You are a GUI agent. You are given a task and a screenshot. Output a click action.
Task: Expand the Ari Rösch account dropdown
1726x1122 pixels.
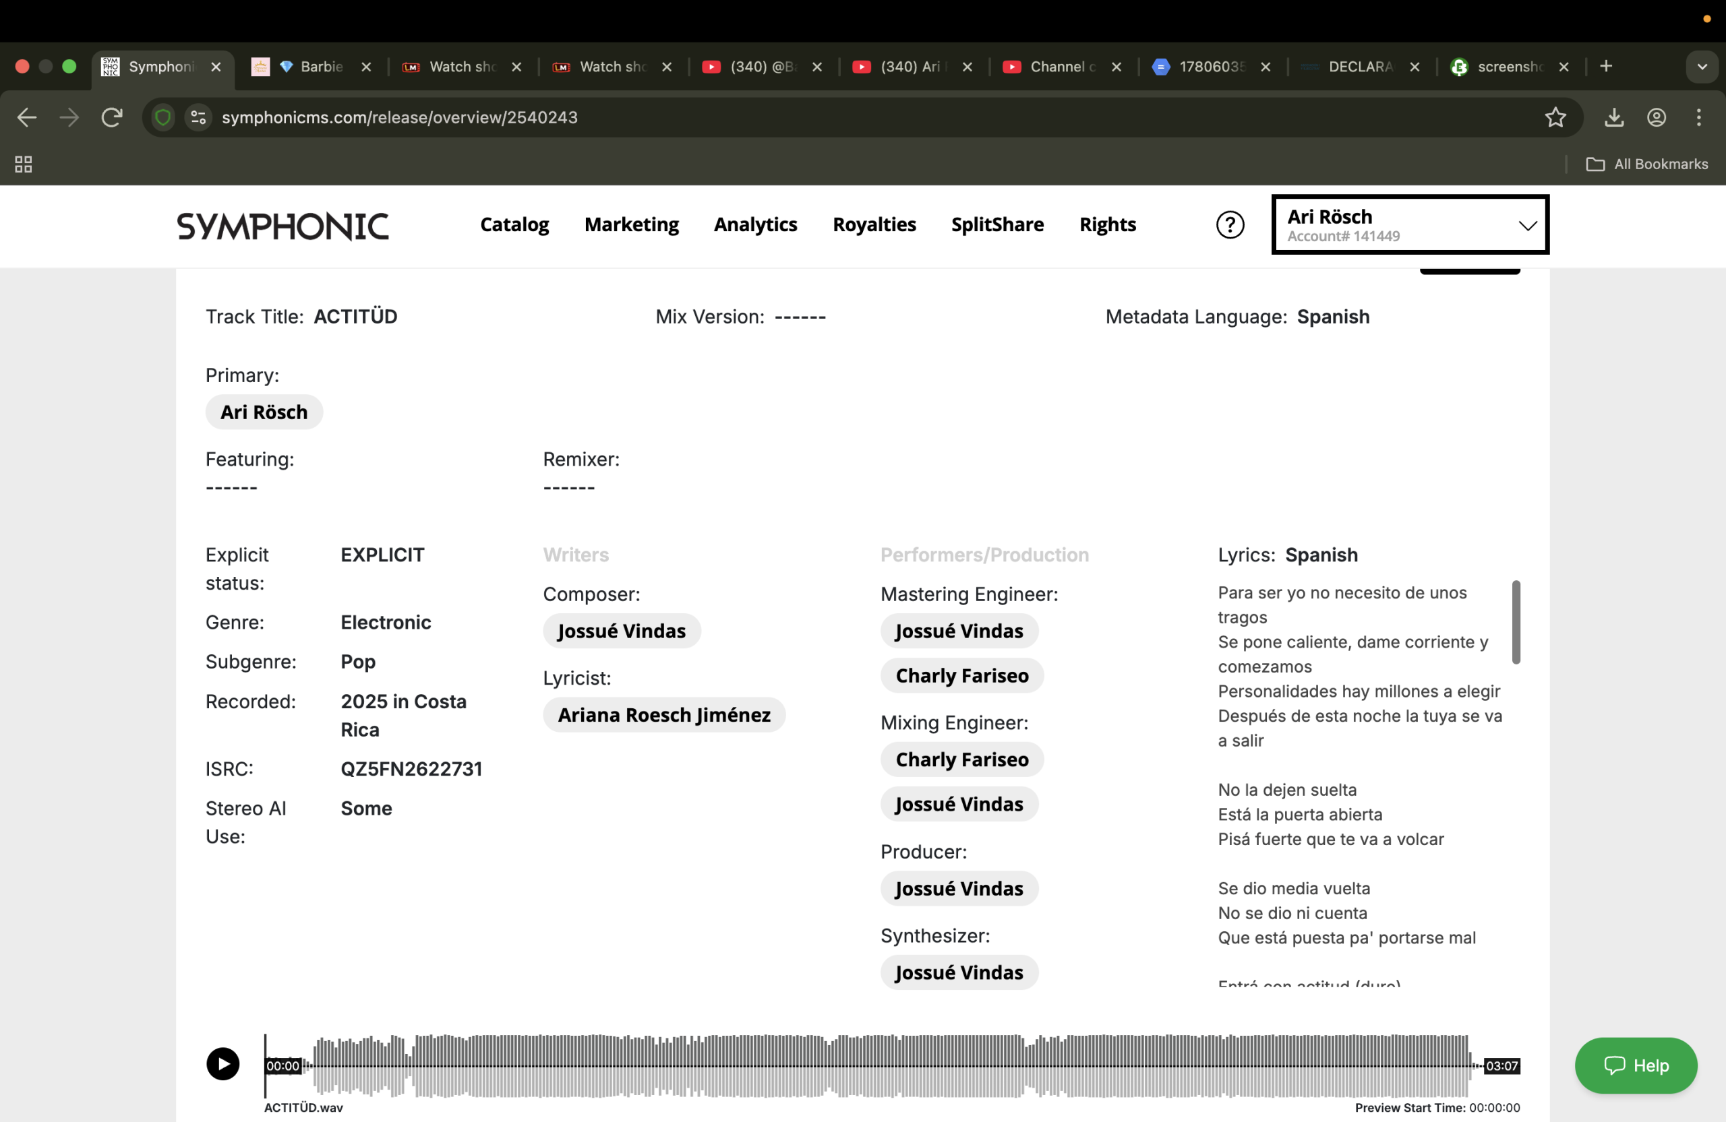pyautogui.click(x=1410, y=224)
